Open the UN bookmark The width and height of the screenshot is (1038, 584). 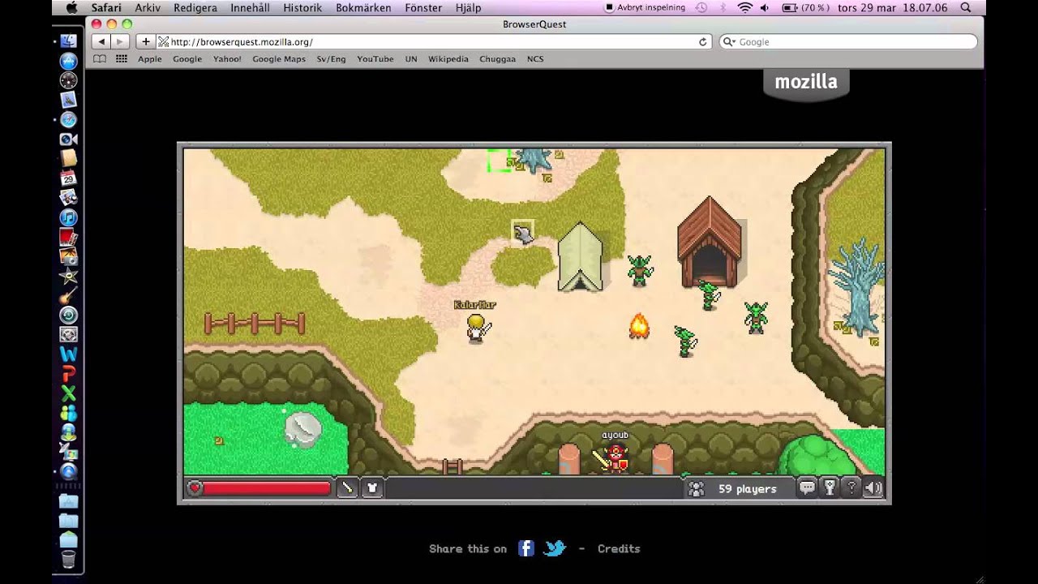pos(411,59)
